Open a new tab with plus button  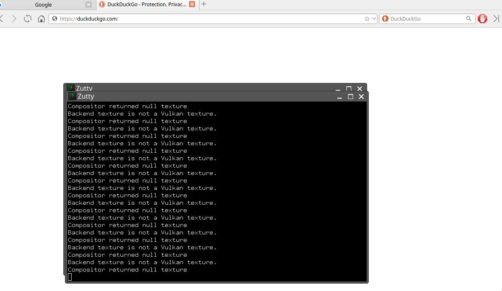click(x=204, y=4)
